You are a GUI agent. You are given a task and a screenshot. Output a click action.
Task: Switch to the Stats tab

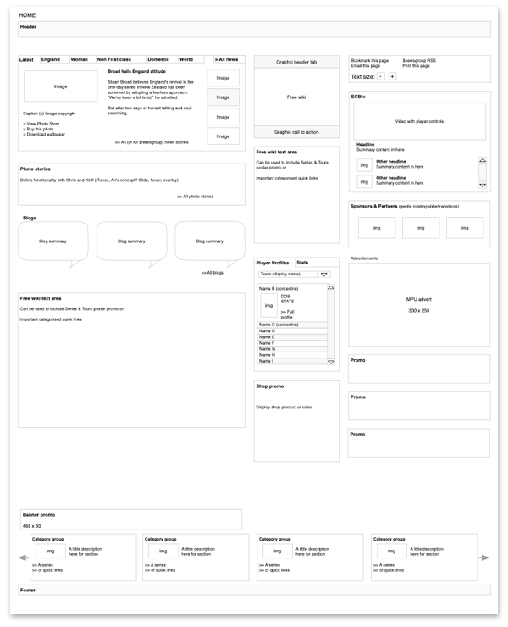coord(317,263)
